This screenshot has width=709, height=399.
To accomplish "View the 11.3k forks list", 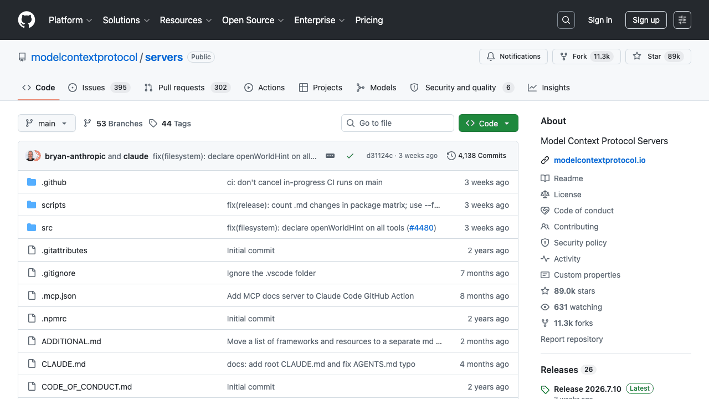I will pyautogui.click(x=567, y=323).
